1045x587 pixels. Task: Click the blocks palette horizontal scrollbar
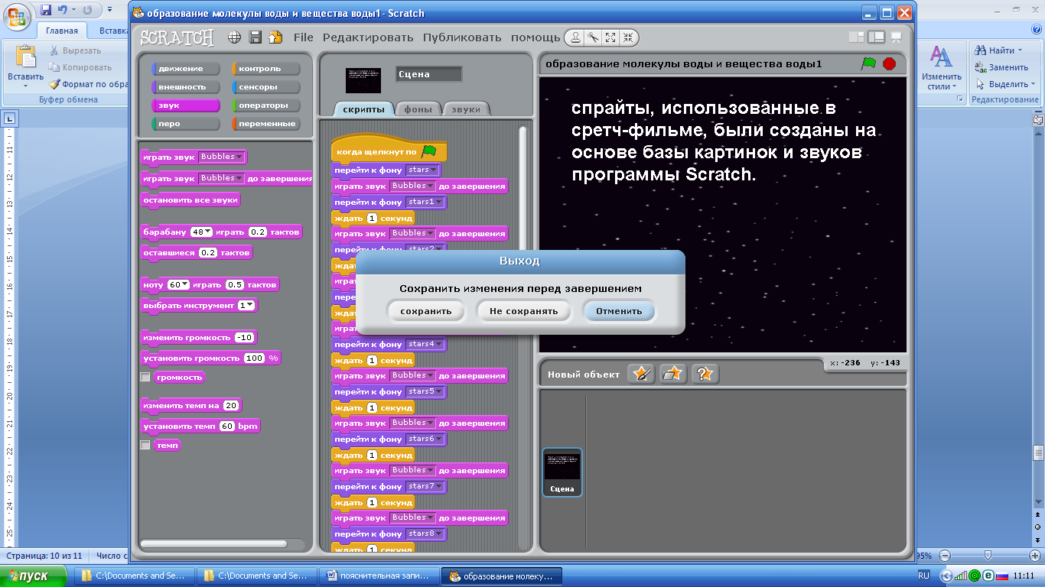click(213, 543)
